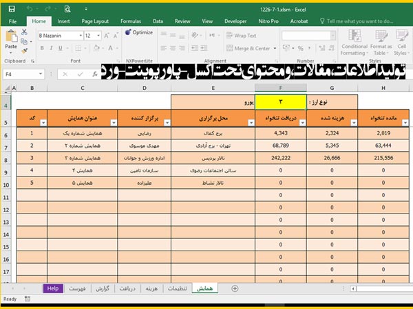The width and height of the screenshot is (413, 309).
Task: Click the Conditional Formatting button
Action: tap(354, 43)
